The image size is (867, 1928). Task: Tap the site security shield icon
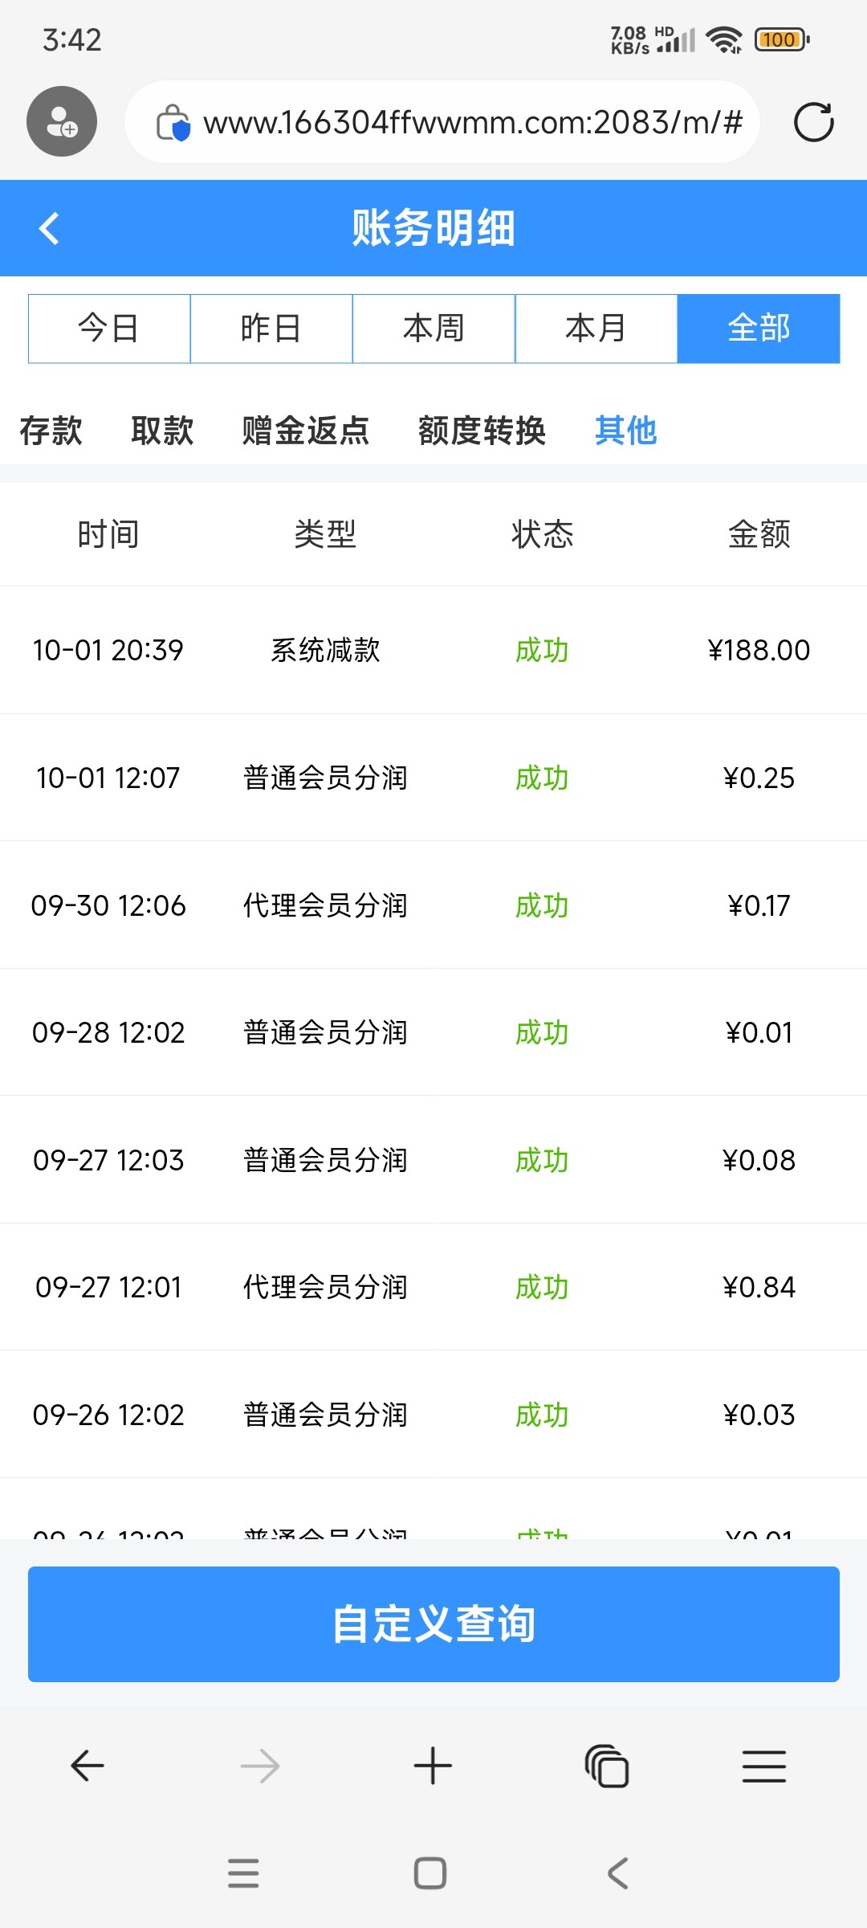(173, 123)
